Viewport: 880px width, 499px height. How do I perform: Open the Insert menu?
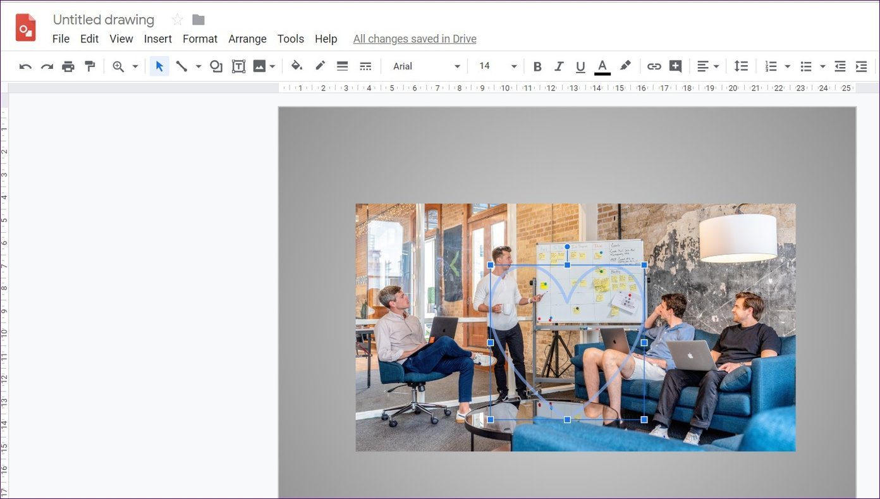158,39
